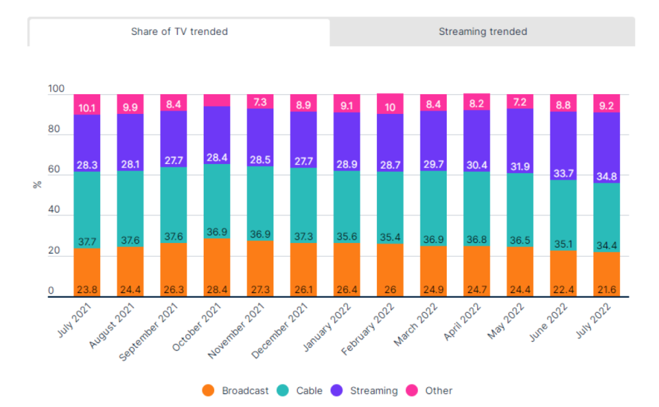Click the Other legend label

[x=439, y=391]
